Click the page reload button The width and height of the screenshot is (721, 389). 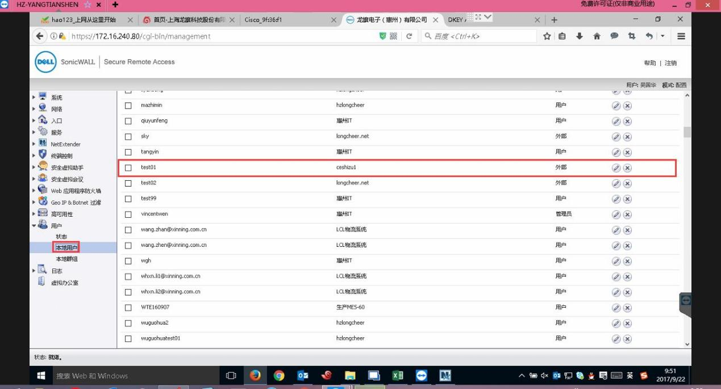pos(409,36)
